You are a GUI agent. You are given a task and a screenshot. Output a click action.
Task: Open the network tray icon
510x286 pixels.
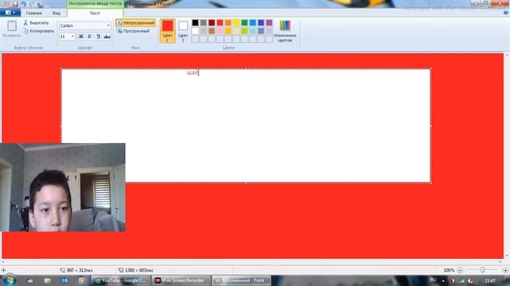(x=461, y=280)
